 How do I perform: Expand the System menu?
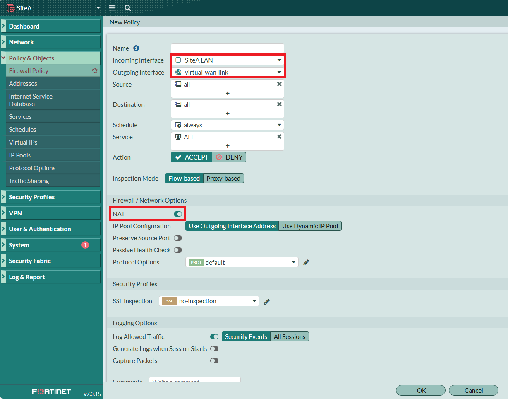tap(50, 245)
